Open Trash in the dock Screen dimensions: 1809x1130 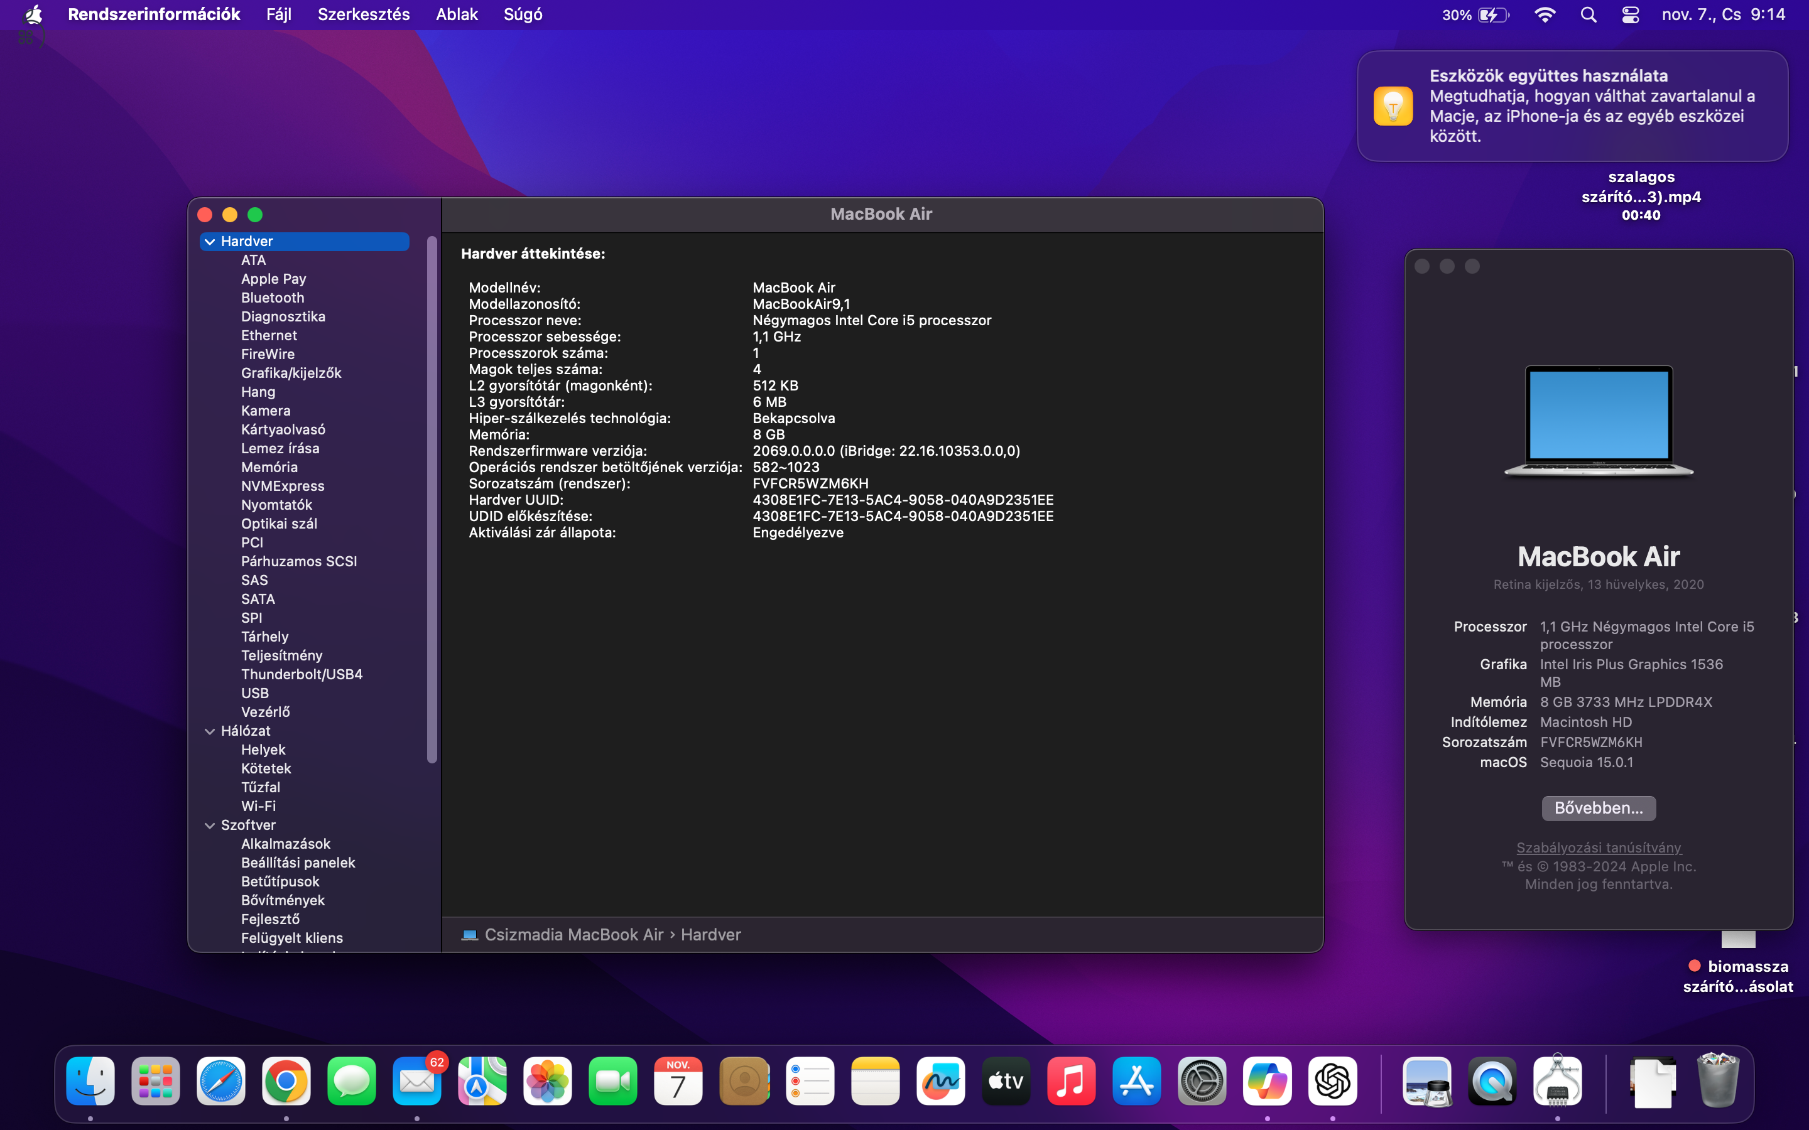1718,1080
